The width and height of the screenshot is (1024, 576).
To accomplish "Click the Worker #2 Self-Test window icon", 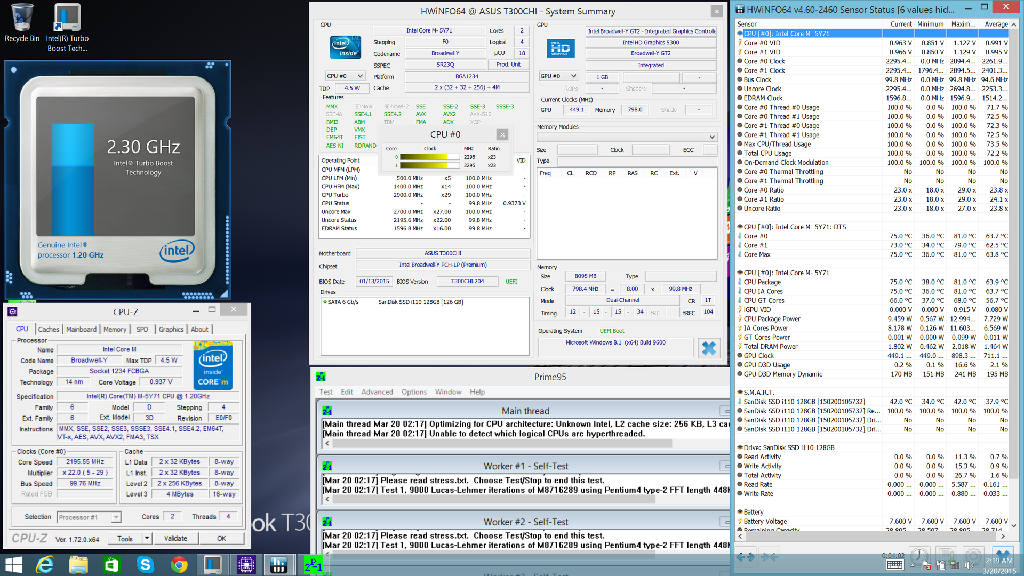I will click(327, 522).
